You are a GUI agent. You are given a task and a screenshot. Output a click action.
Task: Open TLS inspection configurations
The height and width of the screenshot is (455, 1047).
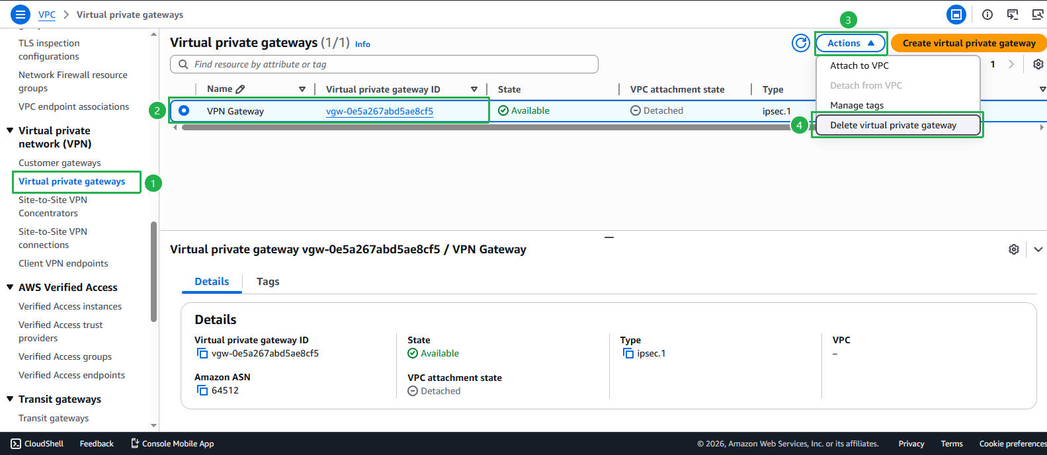point(49,50)
